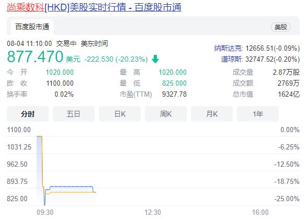This screenshot has width=308, height=220.
Task: Click the 825.00 y-axis label
Action: 17,199
